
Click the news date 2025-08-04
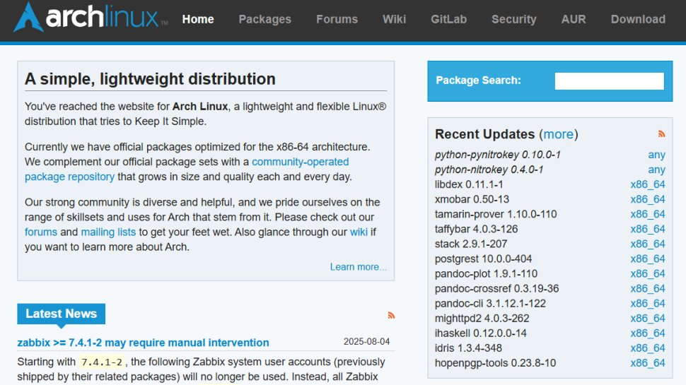[366, 341]
